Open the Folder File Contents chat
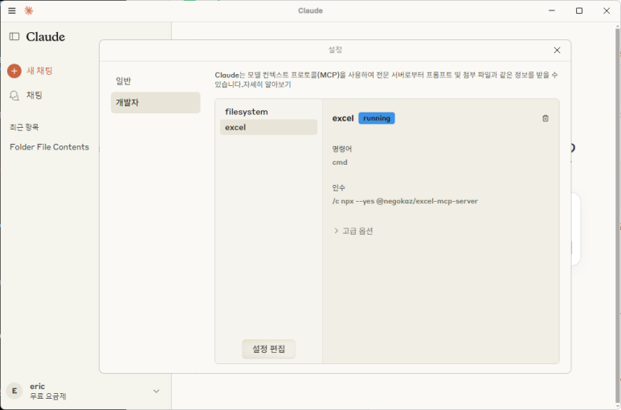The width and height of the screenshot is (621, 410). coord(49,147)
